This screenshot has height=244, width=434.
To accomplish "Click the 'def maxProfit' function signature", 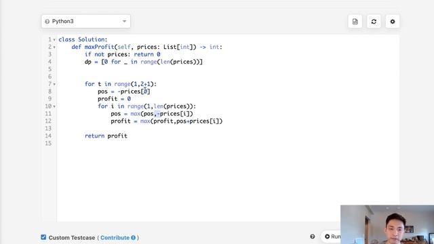I will pos(146,47).
